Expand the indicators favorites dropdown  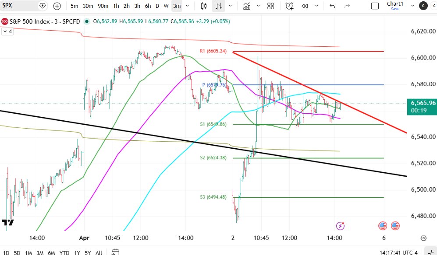[x=258, y=6]
